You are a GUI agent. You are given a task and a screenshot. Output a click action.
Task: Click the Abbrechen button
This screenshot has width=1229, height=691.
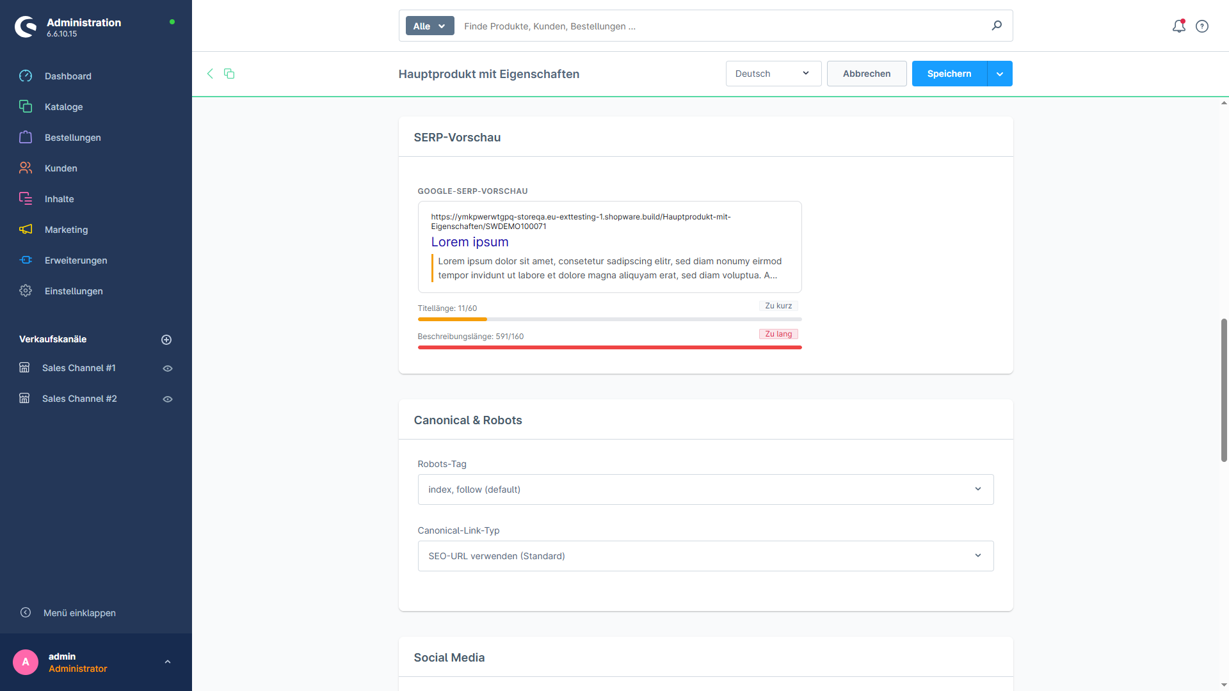[866, 74]
